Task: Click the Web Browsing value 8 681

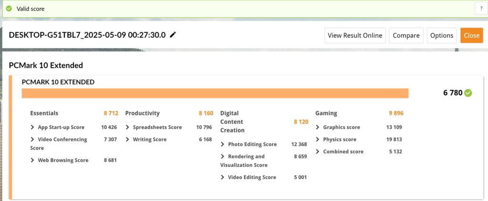Action: click(x=111, y=160)
